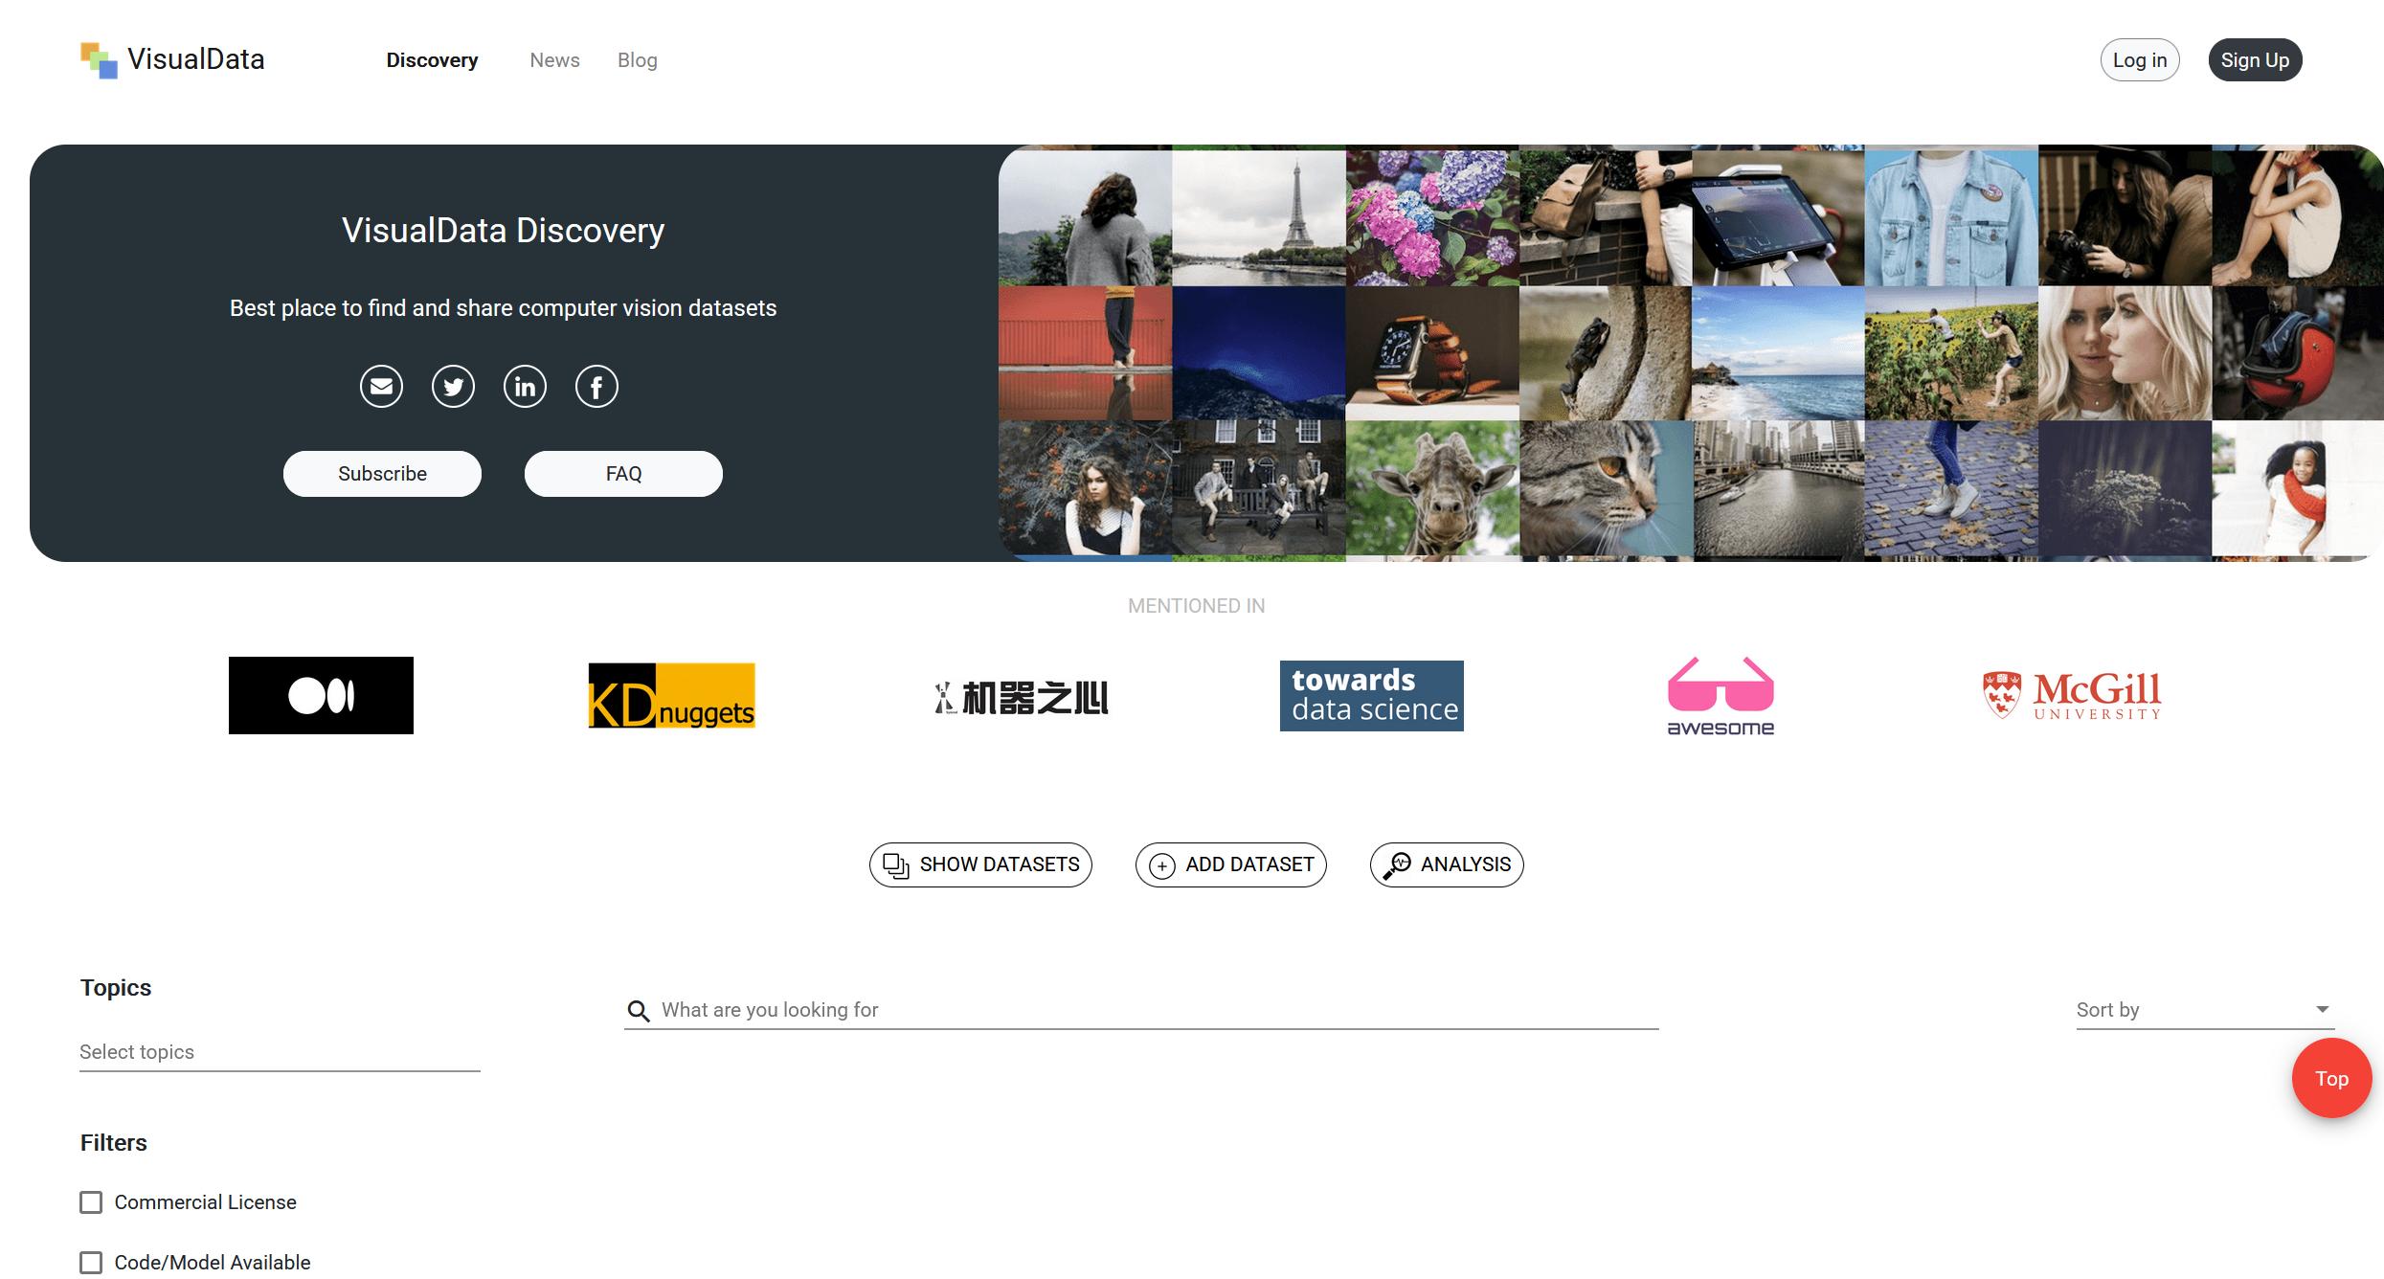The height and width of the screenshot is (1279, 2384).
Task: Click the Medium logo
Action: coord(321,695)
